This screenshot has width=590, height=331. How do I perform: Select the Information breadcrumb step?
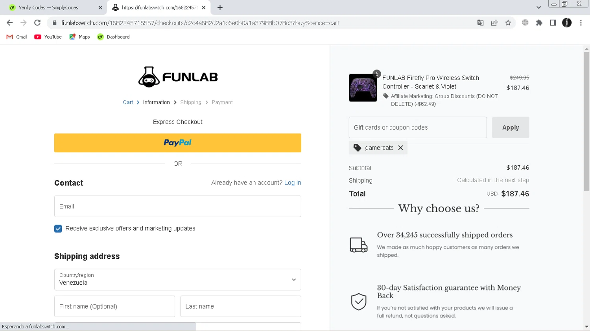pos(157,102)
